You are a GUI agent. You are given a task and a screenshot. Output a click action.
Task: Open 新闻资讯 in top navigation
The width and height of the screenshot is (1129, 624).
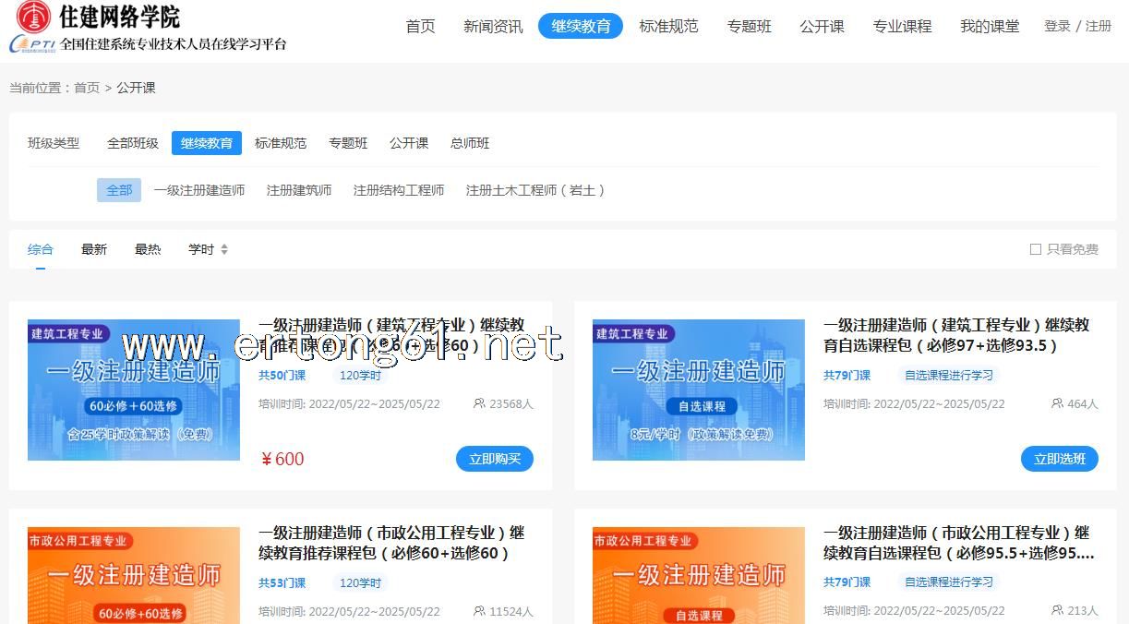493,26
